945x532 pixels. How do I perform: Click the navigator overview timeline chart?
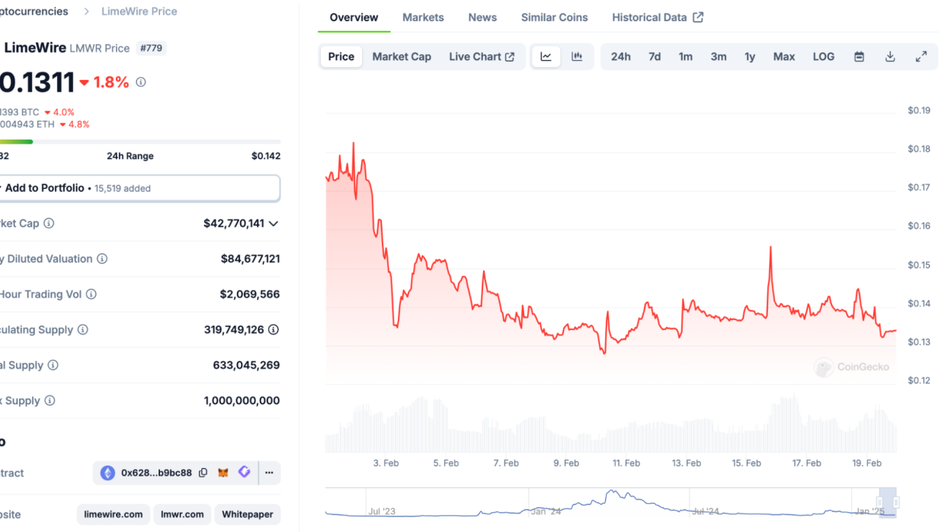610,503
